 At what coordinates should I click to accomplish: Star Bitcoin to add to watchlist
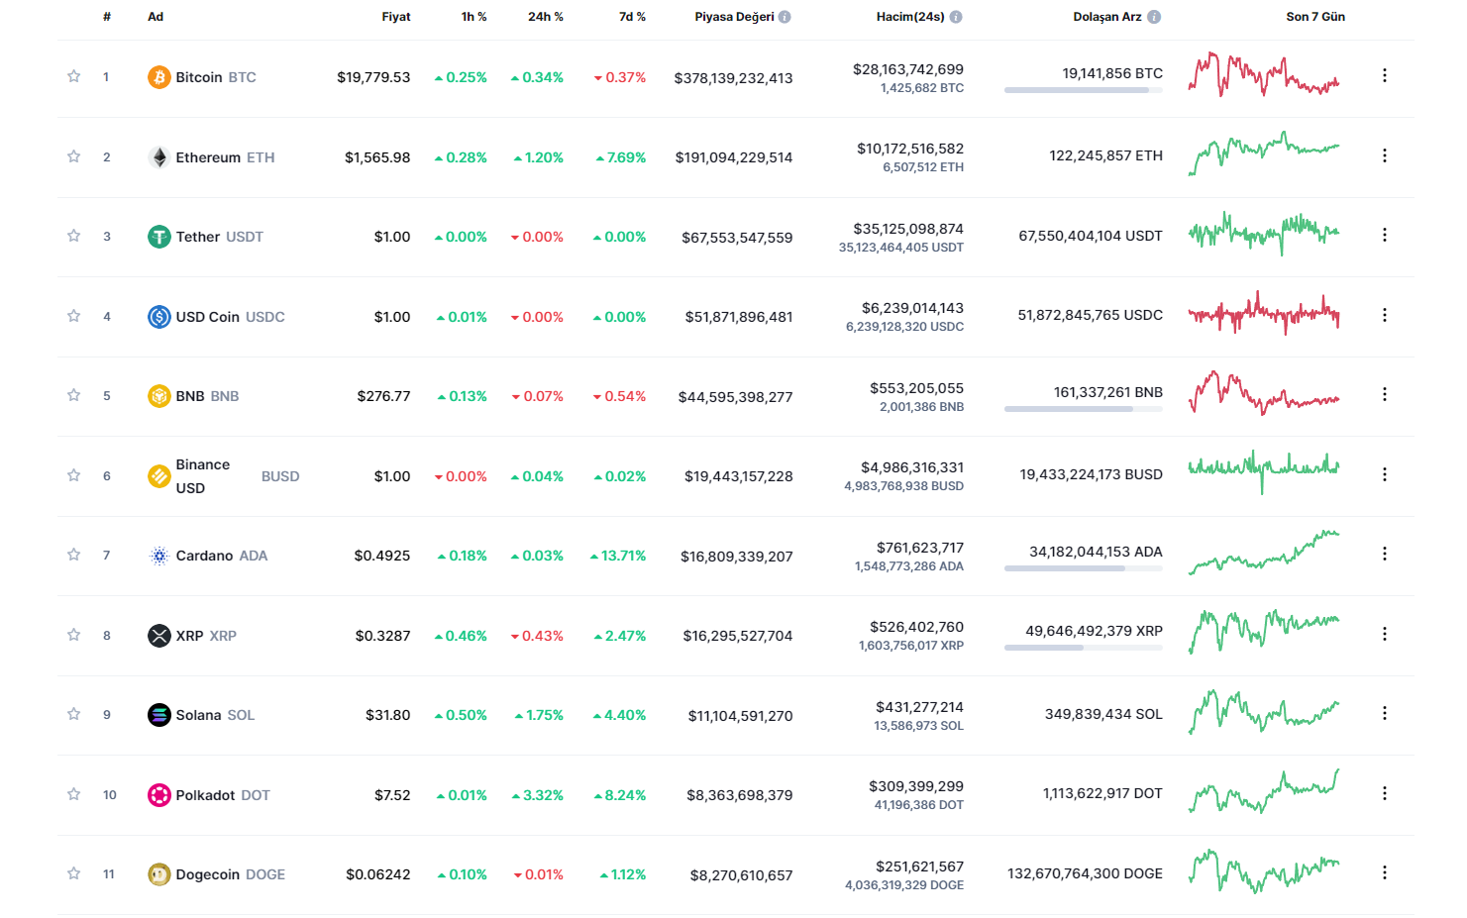[x=73, y=76]
